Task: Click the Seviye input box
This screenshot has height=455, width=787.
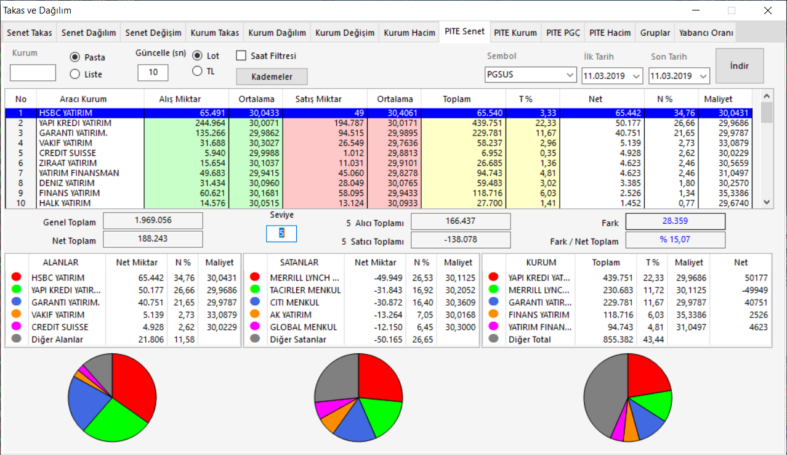Action: 281,234
